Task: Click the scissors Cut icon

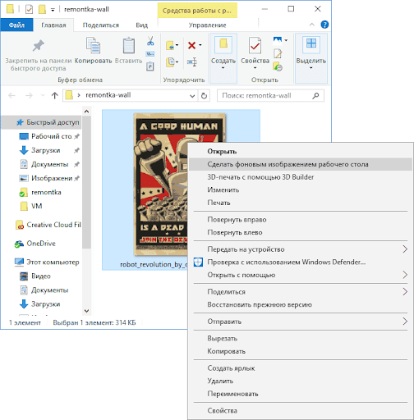Action: click(x=150, y=41)
